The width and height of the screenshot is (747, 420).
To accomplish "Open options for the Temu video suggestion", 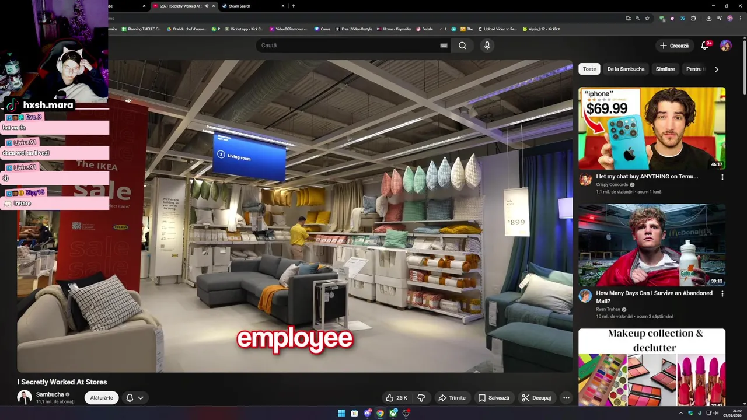I will pyautogui.click(x=722, y=177).
